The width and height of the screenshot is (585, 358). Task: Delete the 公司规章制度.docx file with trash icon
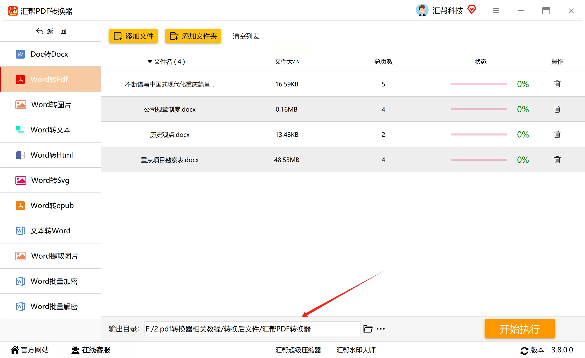[557, 109]
